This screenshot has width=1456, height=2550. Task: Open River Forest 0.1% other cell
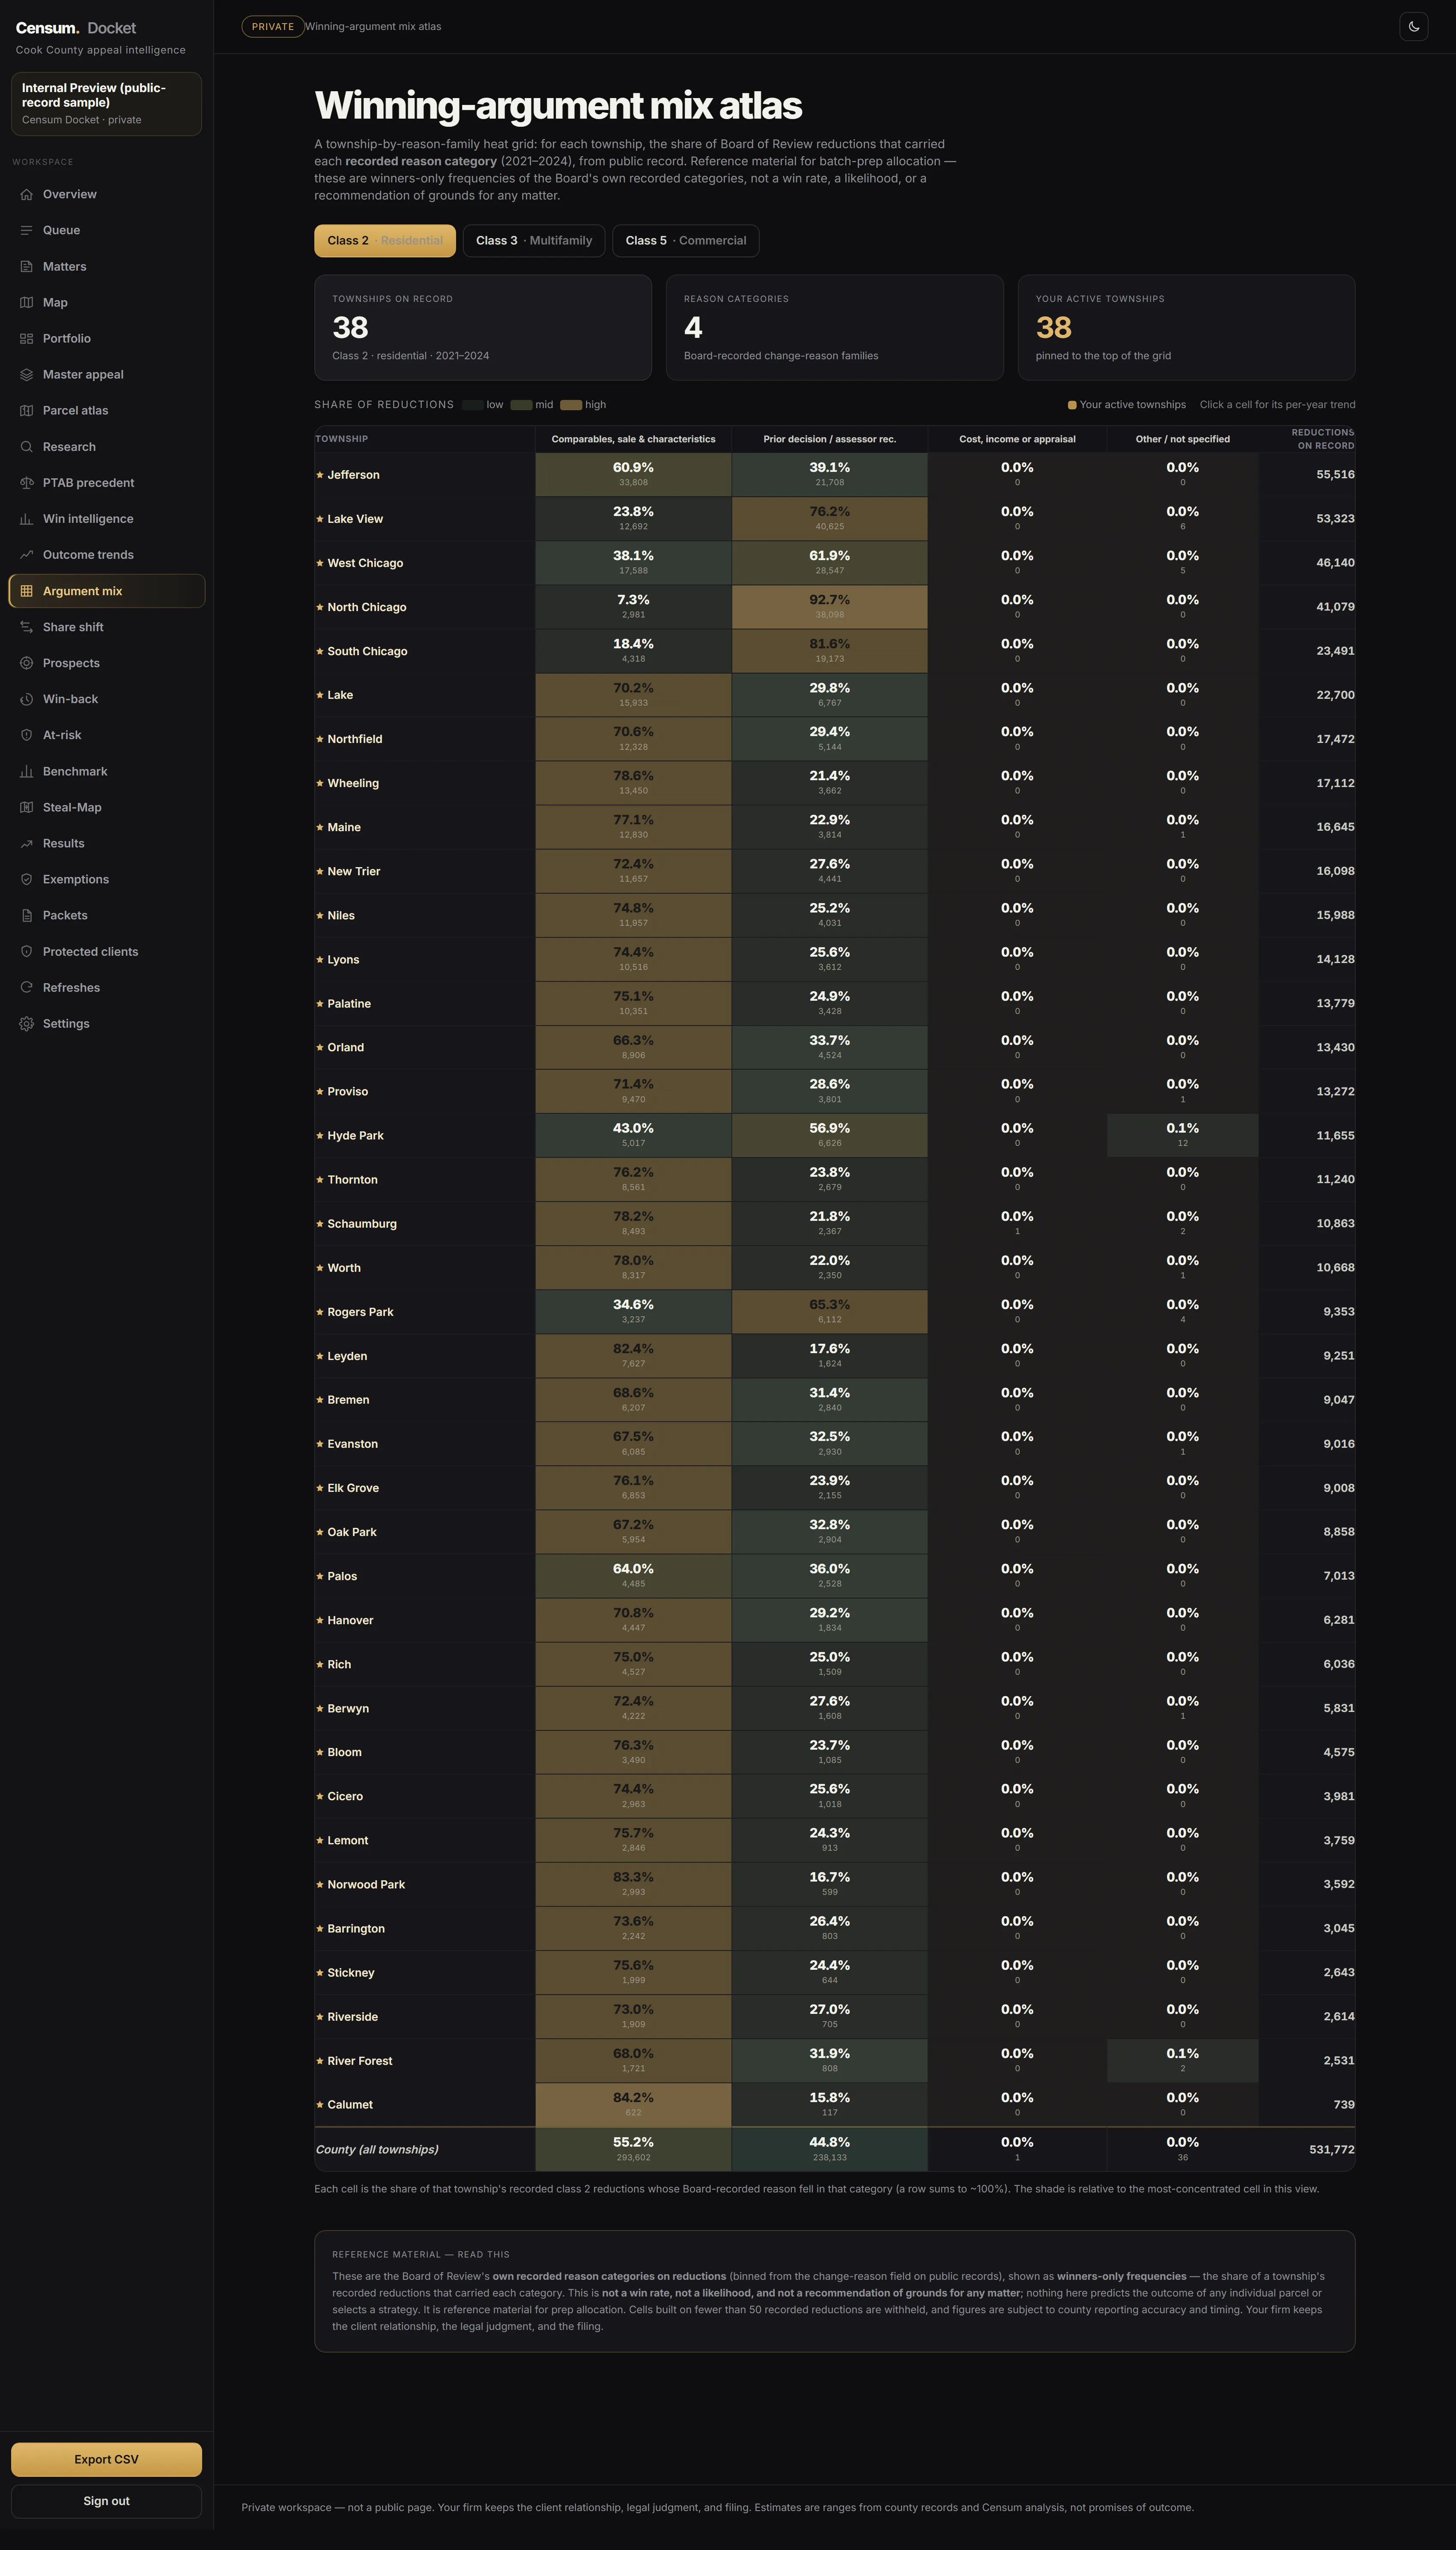click(x=1182, y=2060)
